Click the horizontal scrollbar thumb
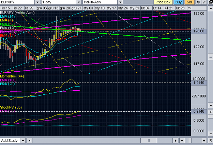Viewport: 213px width, 145px height. (149, 141)
